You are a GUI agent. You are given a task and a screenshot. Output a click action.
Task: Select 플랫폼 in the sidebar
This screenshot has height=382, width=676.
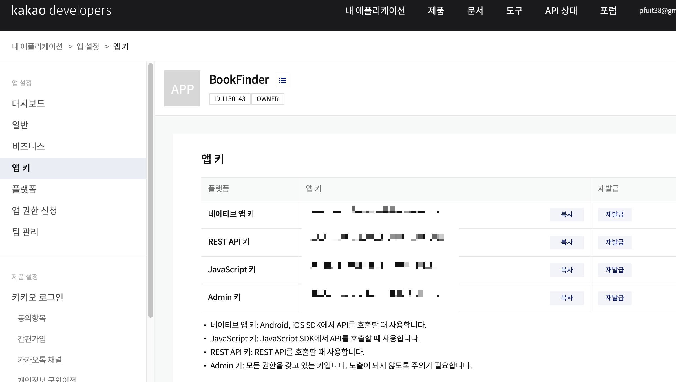click(x=24, y=189)
